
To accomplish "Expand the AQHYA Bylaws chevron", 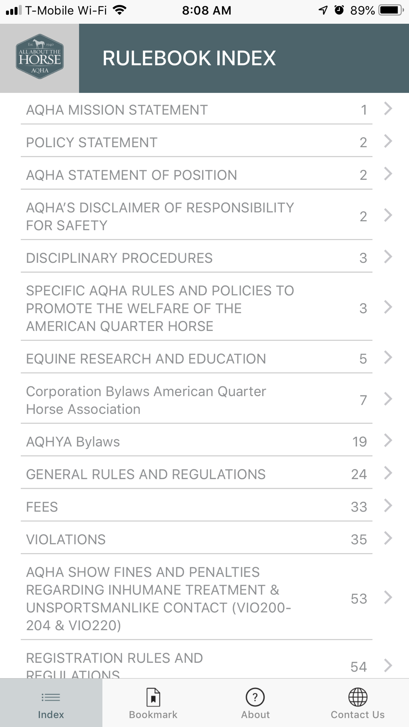I will 388,441.
